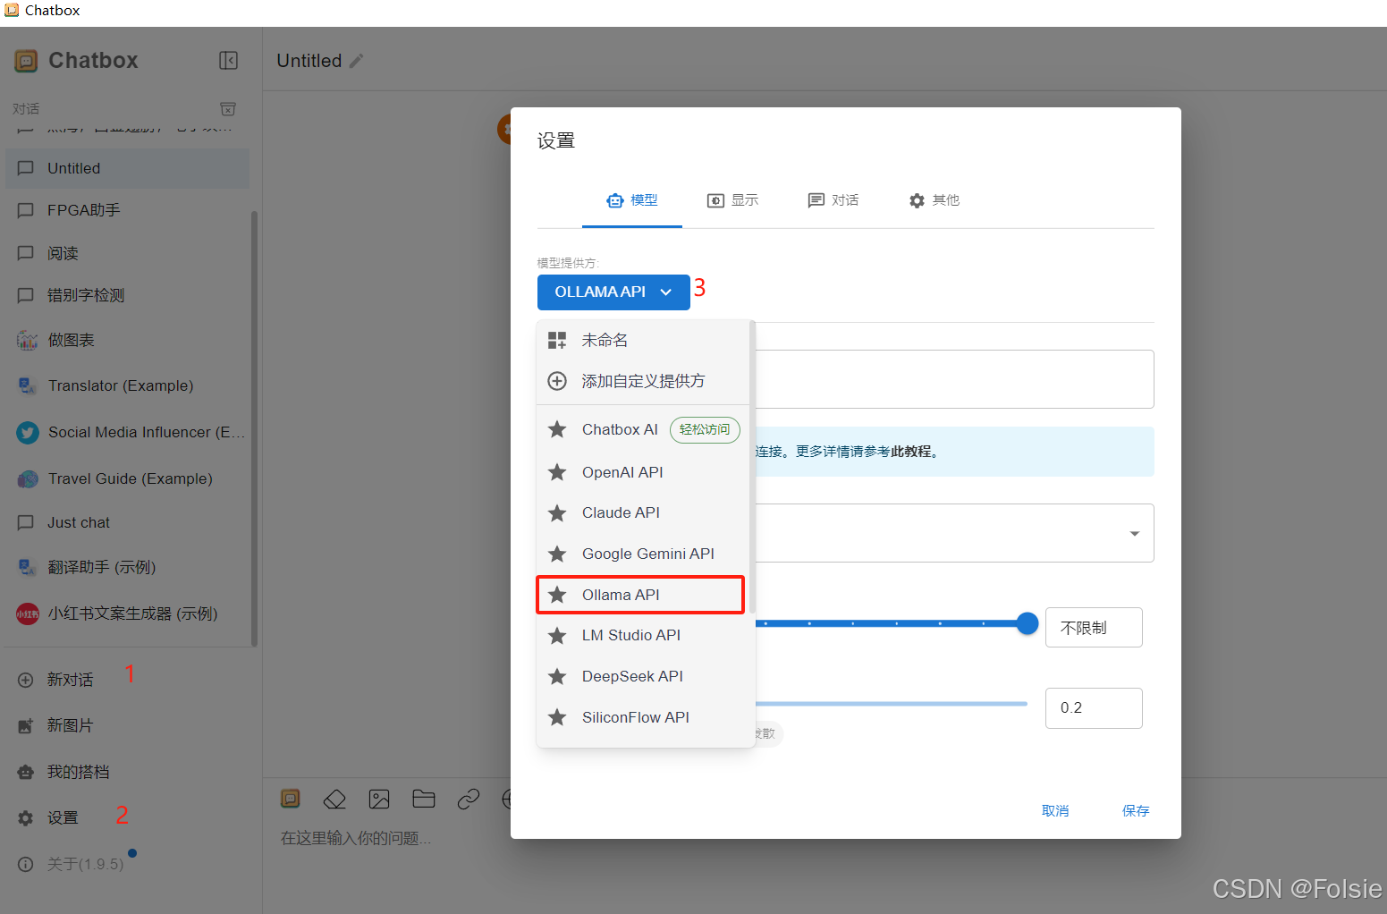Click the Social Media Influencer Twitter icon
Screen dimensions: 1387x914
28,433
